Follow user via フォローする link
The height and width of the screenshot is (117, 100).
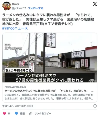[x=36, y=8]
